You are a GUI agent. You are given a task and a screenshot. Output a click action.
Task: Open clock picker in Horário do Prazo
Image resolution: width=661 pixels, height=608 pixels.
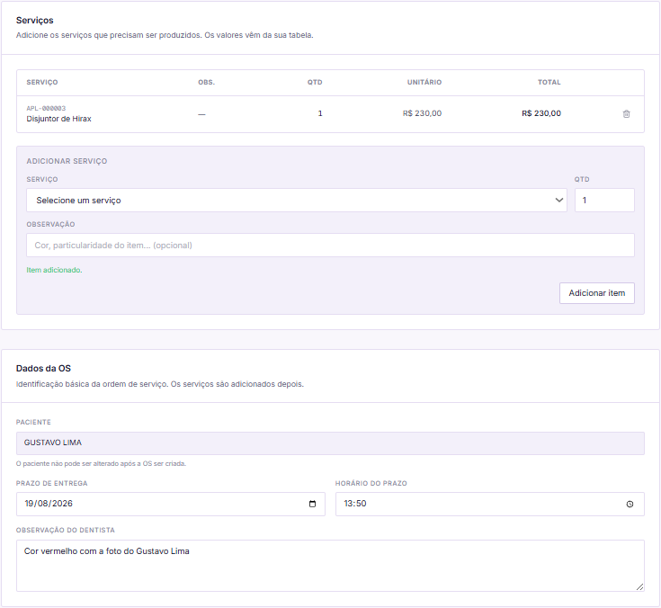[630, 504]
